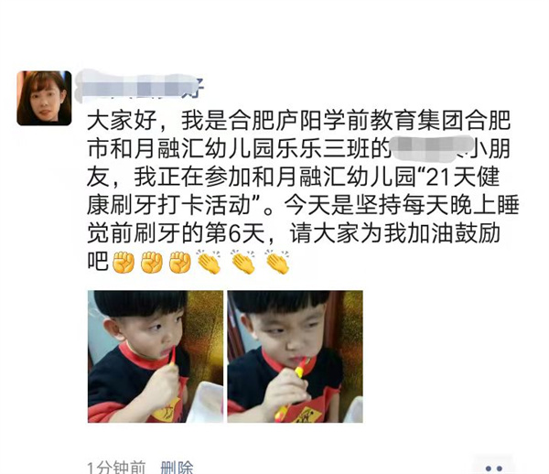
Task: Tap the last clapping hands emoji
Action: click(x=277, y=262)
